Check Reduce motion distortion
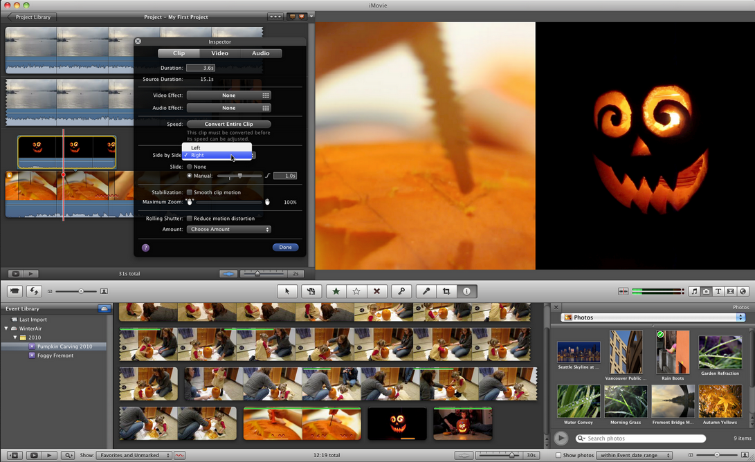Image resolution: width=755 pixels, height=462 pixels. (189, 218)
